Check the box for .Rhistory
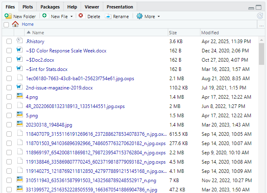 (9, 42)
